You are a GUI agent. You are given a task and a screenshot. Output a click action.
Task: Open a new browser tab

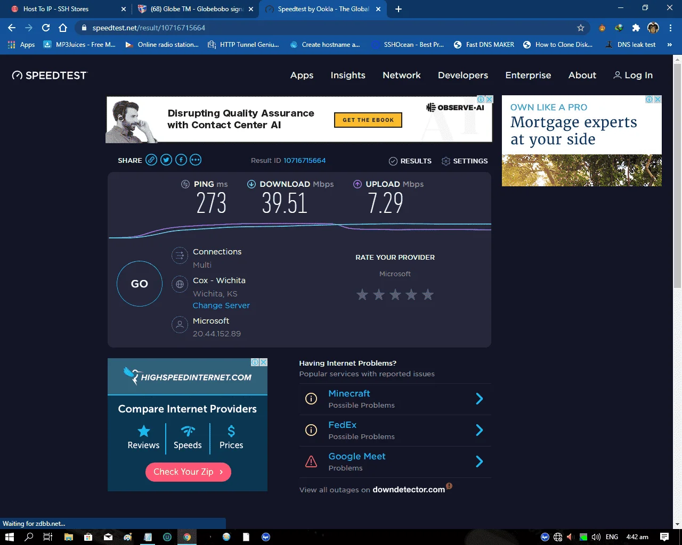399,9
